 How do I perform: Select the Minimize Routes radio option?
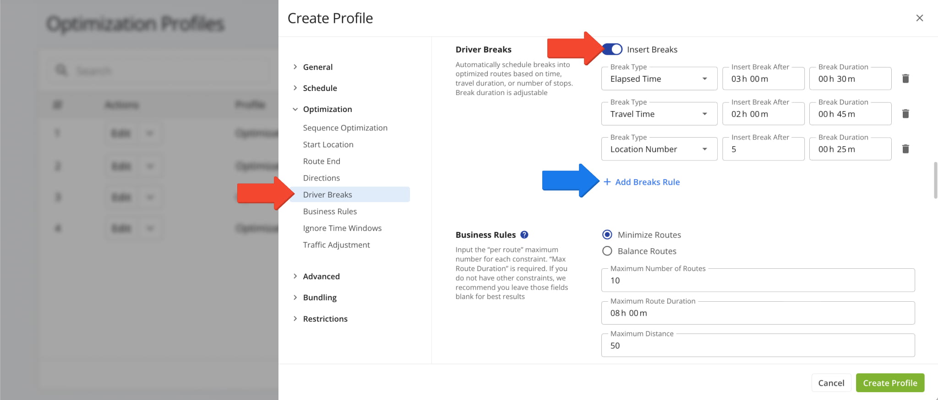[607, 235]
